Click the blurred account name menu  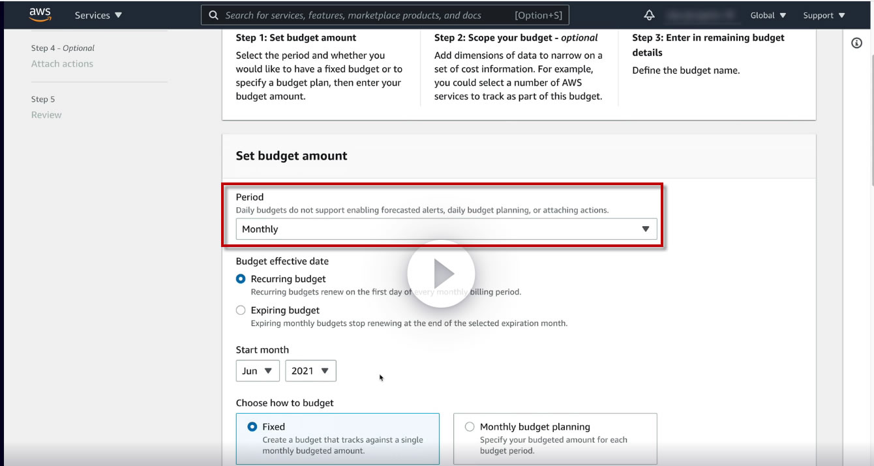[701, 15]
